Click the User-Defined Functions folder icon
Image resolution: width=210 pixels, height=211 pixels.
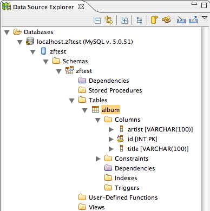coord(82,197)
